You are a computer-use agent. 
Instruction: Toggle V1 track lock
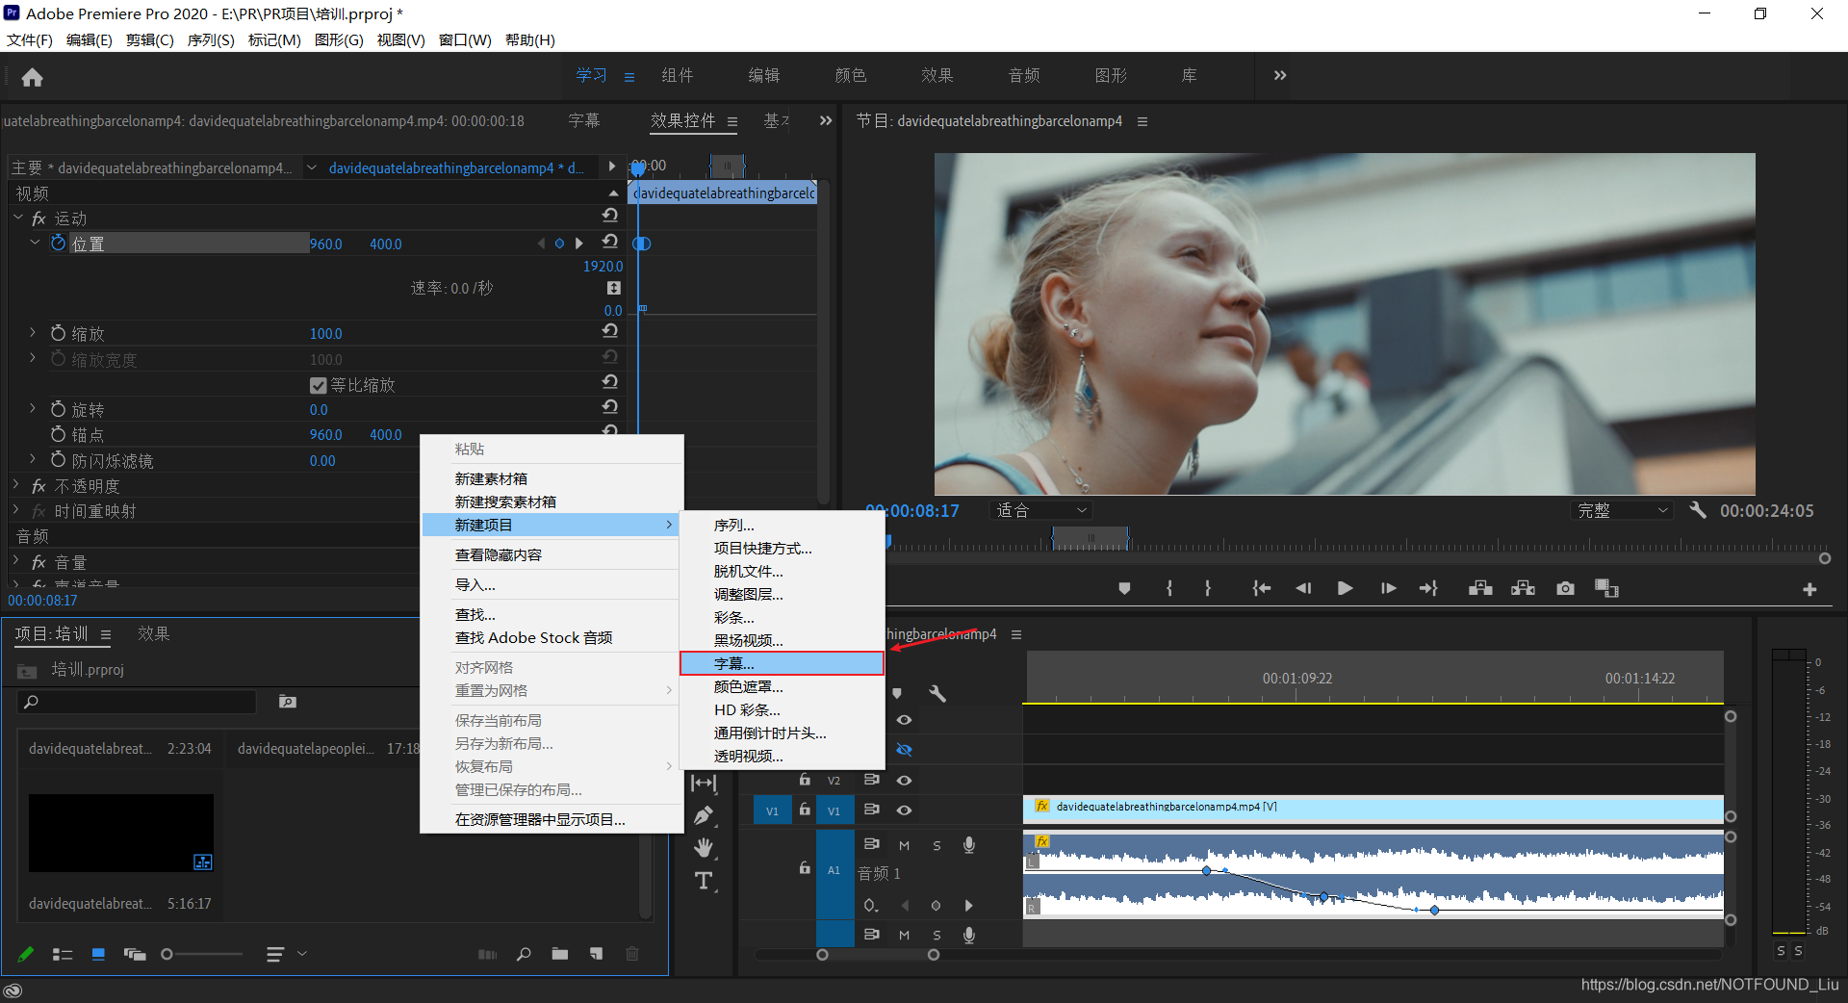(805, 810)
